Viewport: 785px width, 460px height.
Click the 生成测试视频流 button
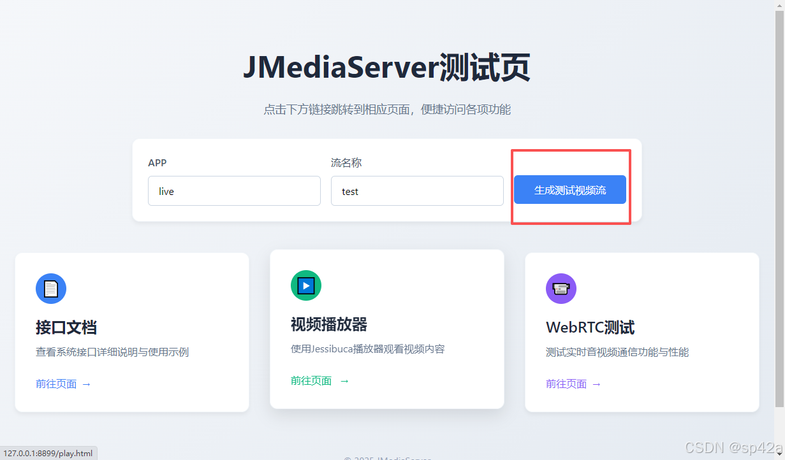pos(570,190)
